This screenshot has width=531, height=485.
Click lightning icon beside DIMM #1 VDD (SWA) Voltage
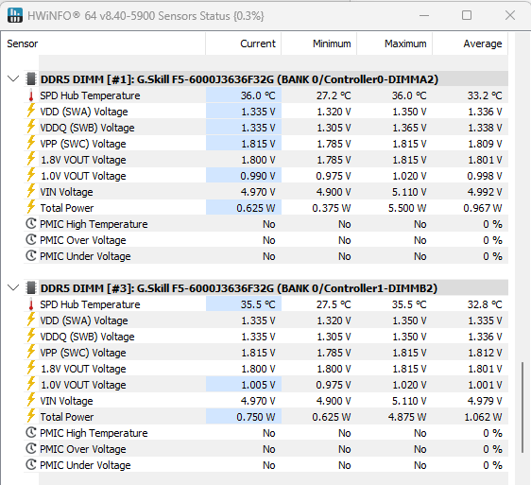tap(31, 111)
